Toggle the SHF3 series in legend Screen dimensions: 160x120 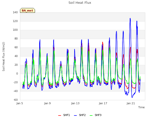pos(95,115)
